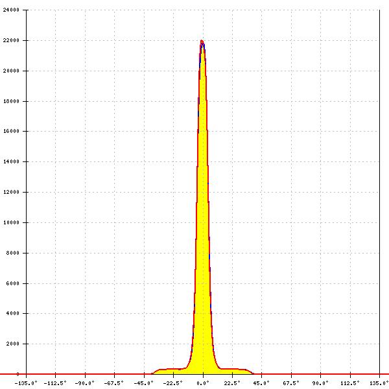The height and width of the screenshot is (389, 389).
Task: Click the 10000 y-axis label
Action: (x=11, y=222)
